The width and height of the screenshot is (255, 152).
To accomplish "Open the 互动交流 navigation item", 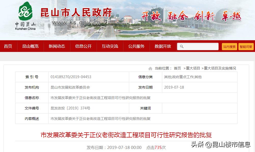I will click(x=110, y=46).
